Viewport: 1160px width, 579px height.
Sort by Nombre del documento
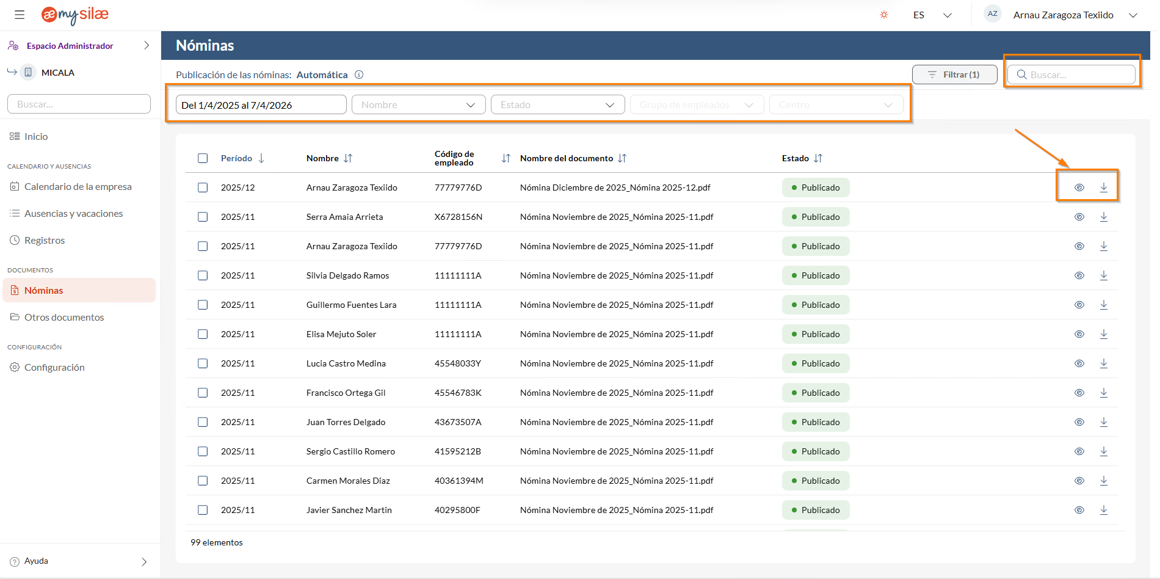[622, 158]
